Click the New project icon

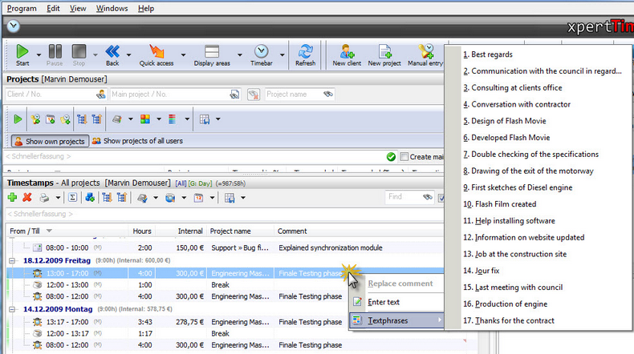(384, 51)
